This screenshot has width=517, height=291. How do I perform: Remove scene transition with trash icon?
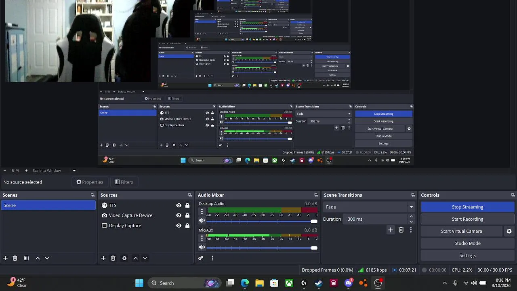[401, 230]
